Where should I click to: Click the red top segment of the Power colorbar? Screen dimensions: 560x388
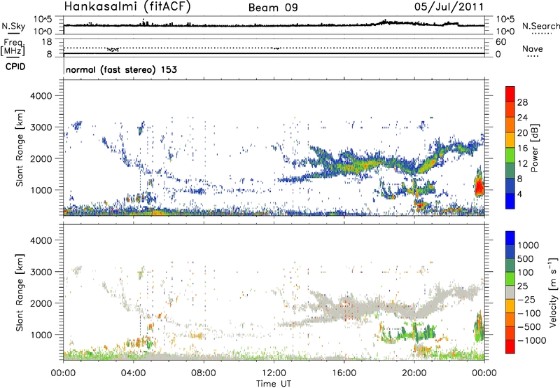[x=510, y=95]
